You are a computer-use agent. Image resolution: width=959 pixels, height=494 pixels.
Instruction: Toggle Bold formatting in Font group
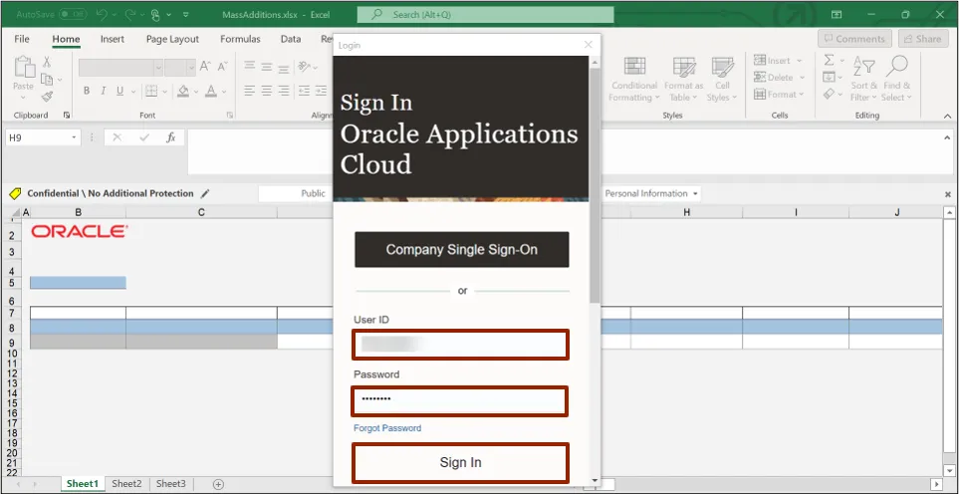click(x=87, y=91)
